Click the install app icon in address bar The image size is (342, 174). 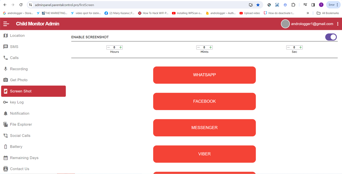point(251,5)
